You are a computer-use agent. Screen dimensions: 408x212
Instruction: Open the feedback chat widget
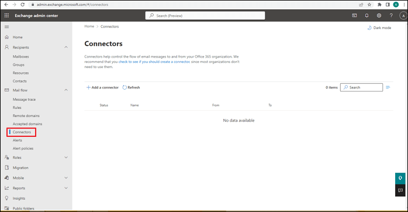(x=400, y=190)
